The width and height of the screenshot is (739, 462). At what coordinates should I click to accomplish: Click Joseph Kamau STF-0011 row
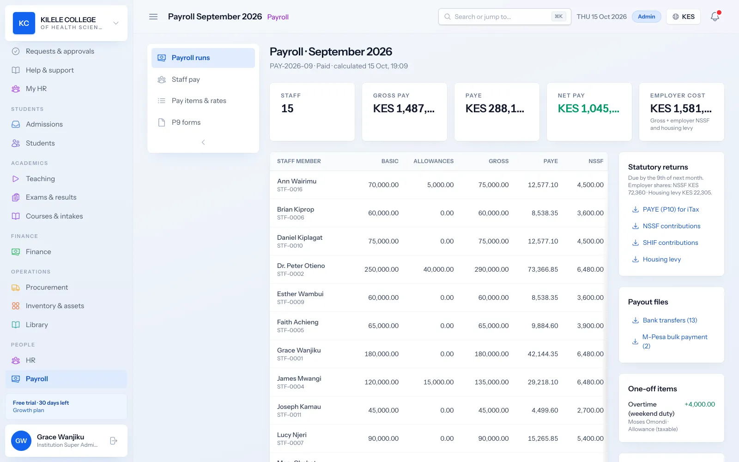[439, 410]
